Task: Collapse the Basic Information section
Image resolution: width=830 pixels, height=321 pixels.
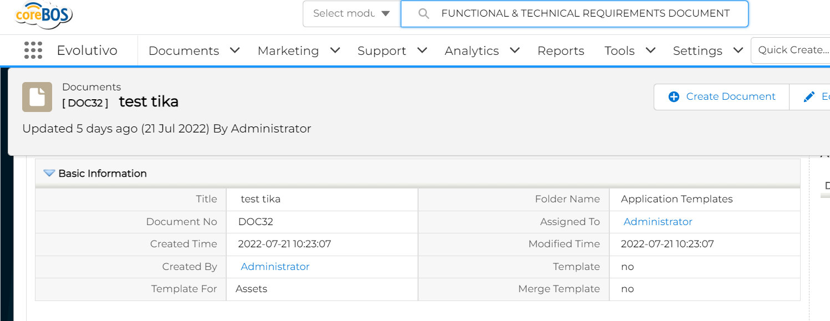Action: click(49, 174)
